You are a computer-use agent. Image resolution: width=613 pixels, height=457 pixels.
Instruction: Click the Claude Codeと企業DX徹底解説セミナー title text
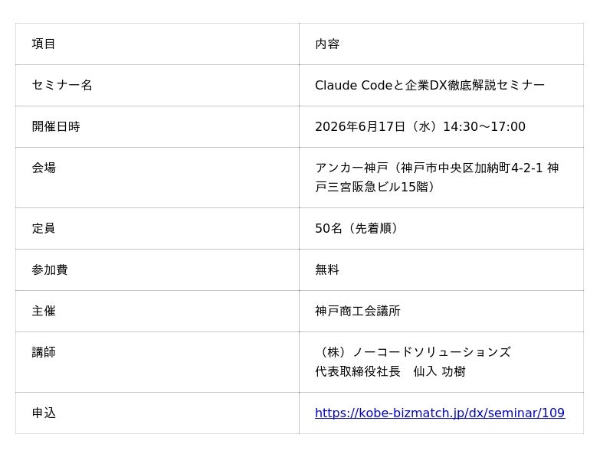click(x=429, y=86)
